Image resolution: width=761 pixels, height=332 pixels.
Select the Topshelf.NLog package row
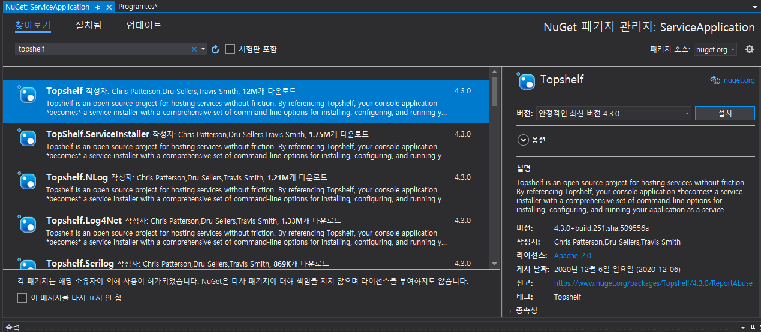tap(246, 188)
